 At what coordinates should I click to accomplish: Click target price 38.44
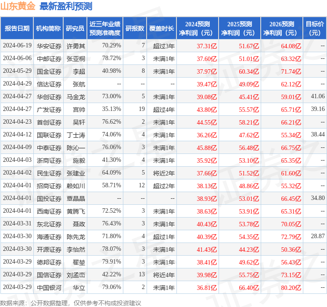(x=318, y=135)
